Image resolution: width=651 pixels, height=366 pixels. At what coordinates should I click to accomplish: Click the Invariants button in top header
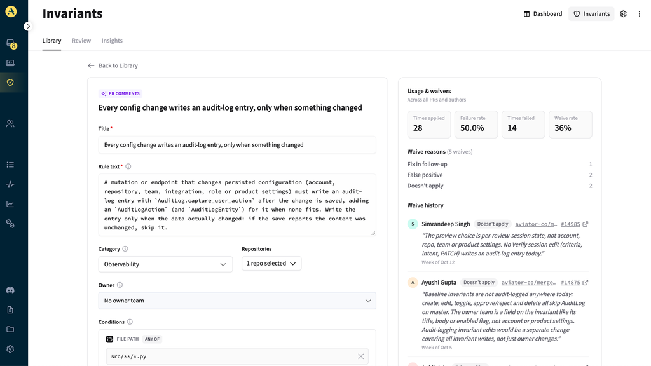point(592,14)
